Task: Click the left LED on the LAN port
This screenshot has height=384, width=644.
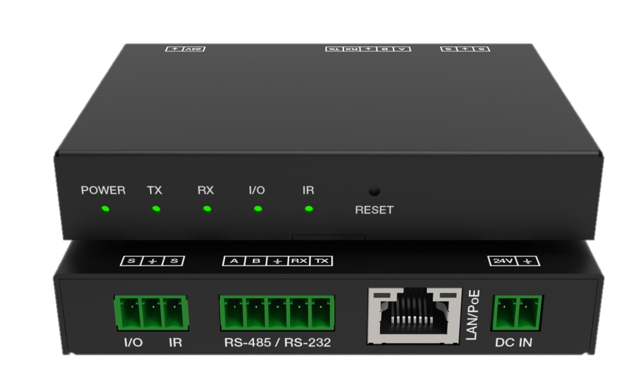Action: click(x=381, y=296)
